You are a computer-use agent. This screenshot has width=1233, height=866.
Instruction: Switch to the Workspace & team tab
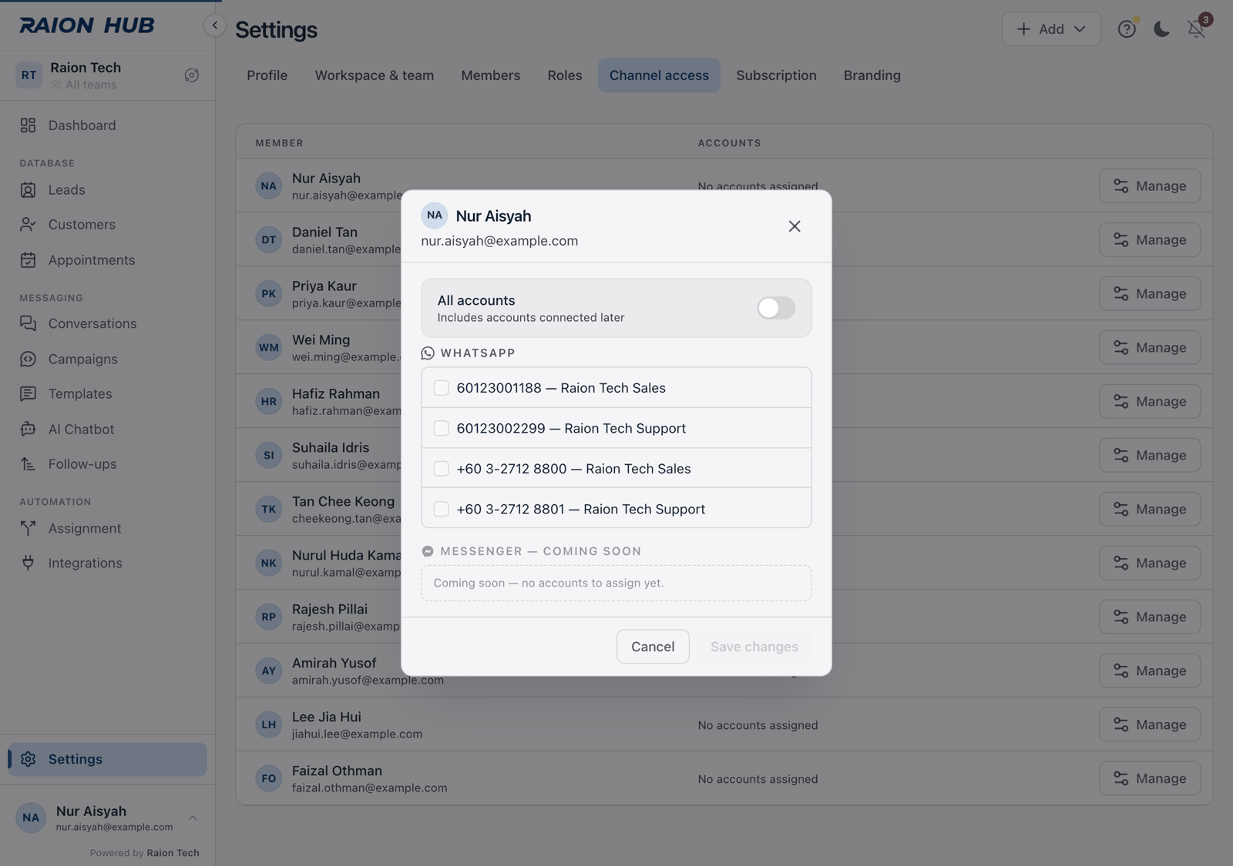pyautogui.click(x=375, y=75)
